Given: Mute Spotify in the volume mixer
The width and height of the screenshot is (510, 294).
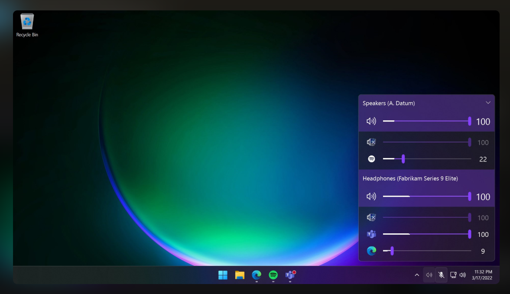Looking at the screenshot, I should pos(371,159).
